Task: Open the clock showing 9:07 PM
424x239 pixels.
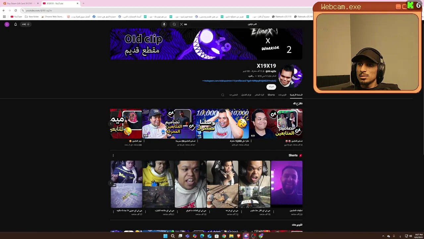Action: point(419,236)
